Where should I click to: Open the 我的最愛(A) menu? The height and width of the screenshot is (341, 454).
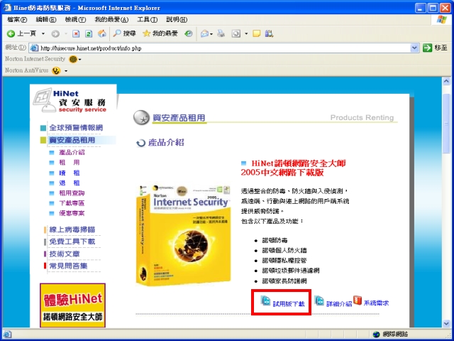point(111,20)
